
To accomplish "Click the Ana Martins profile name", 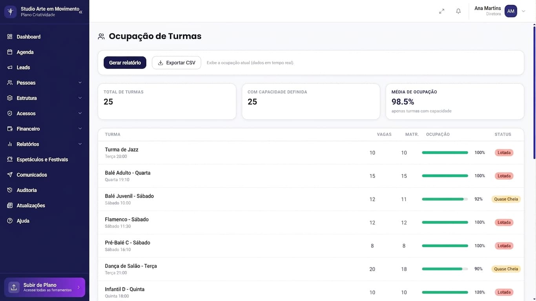I will tap(488, 8).
